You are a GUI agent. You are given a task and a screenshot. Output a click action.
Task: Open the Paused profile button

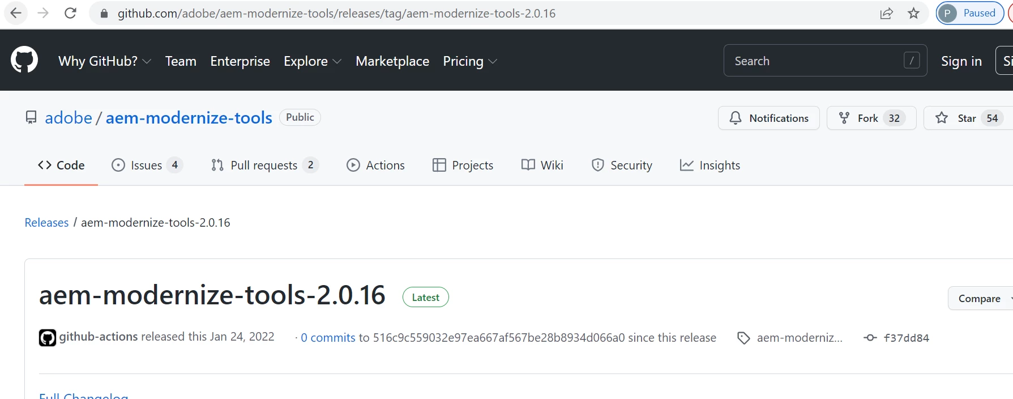point(970,13)
